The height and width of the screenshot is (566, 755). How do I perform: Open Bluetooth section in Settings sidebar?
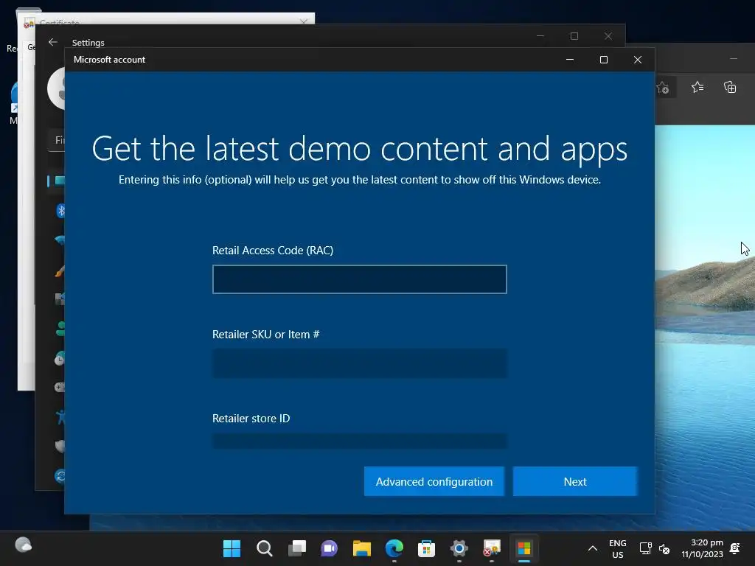[60, 211]
